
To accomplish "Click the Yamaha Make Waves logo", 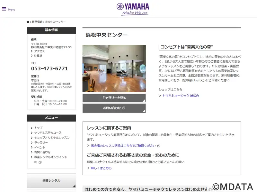I will tap(133, 9).
